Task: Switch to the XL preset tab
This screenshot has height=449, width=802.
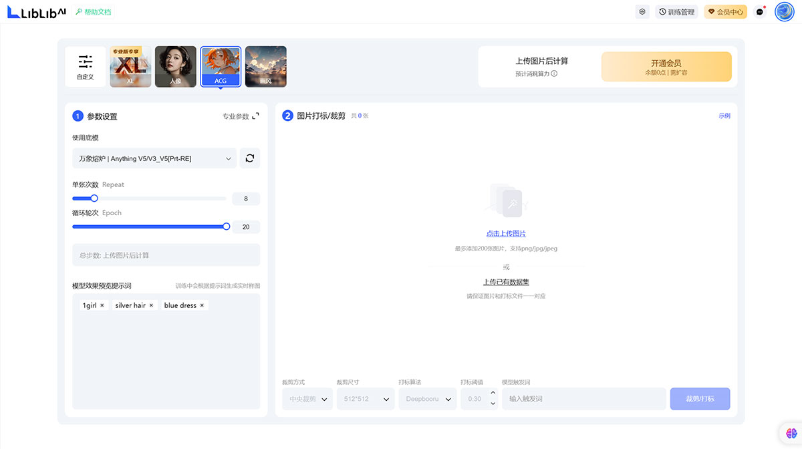Action: pos(130,66)
